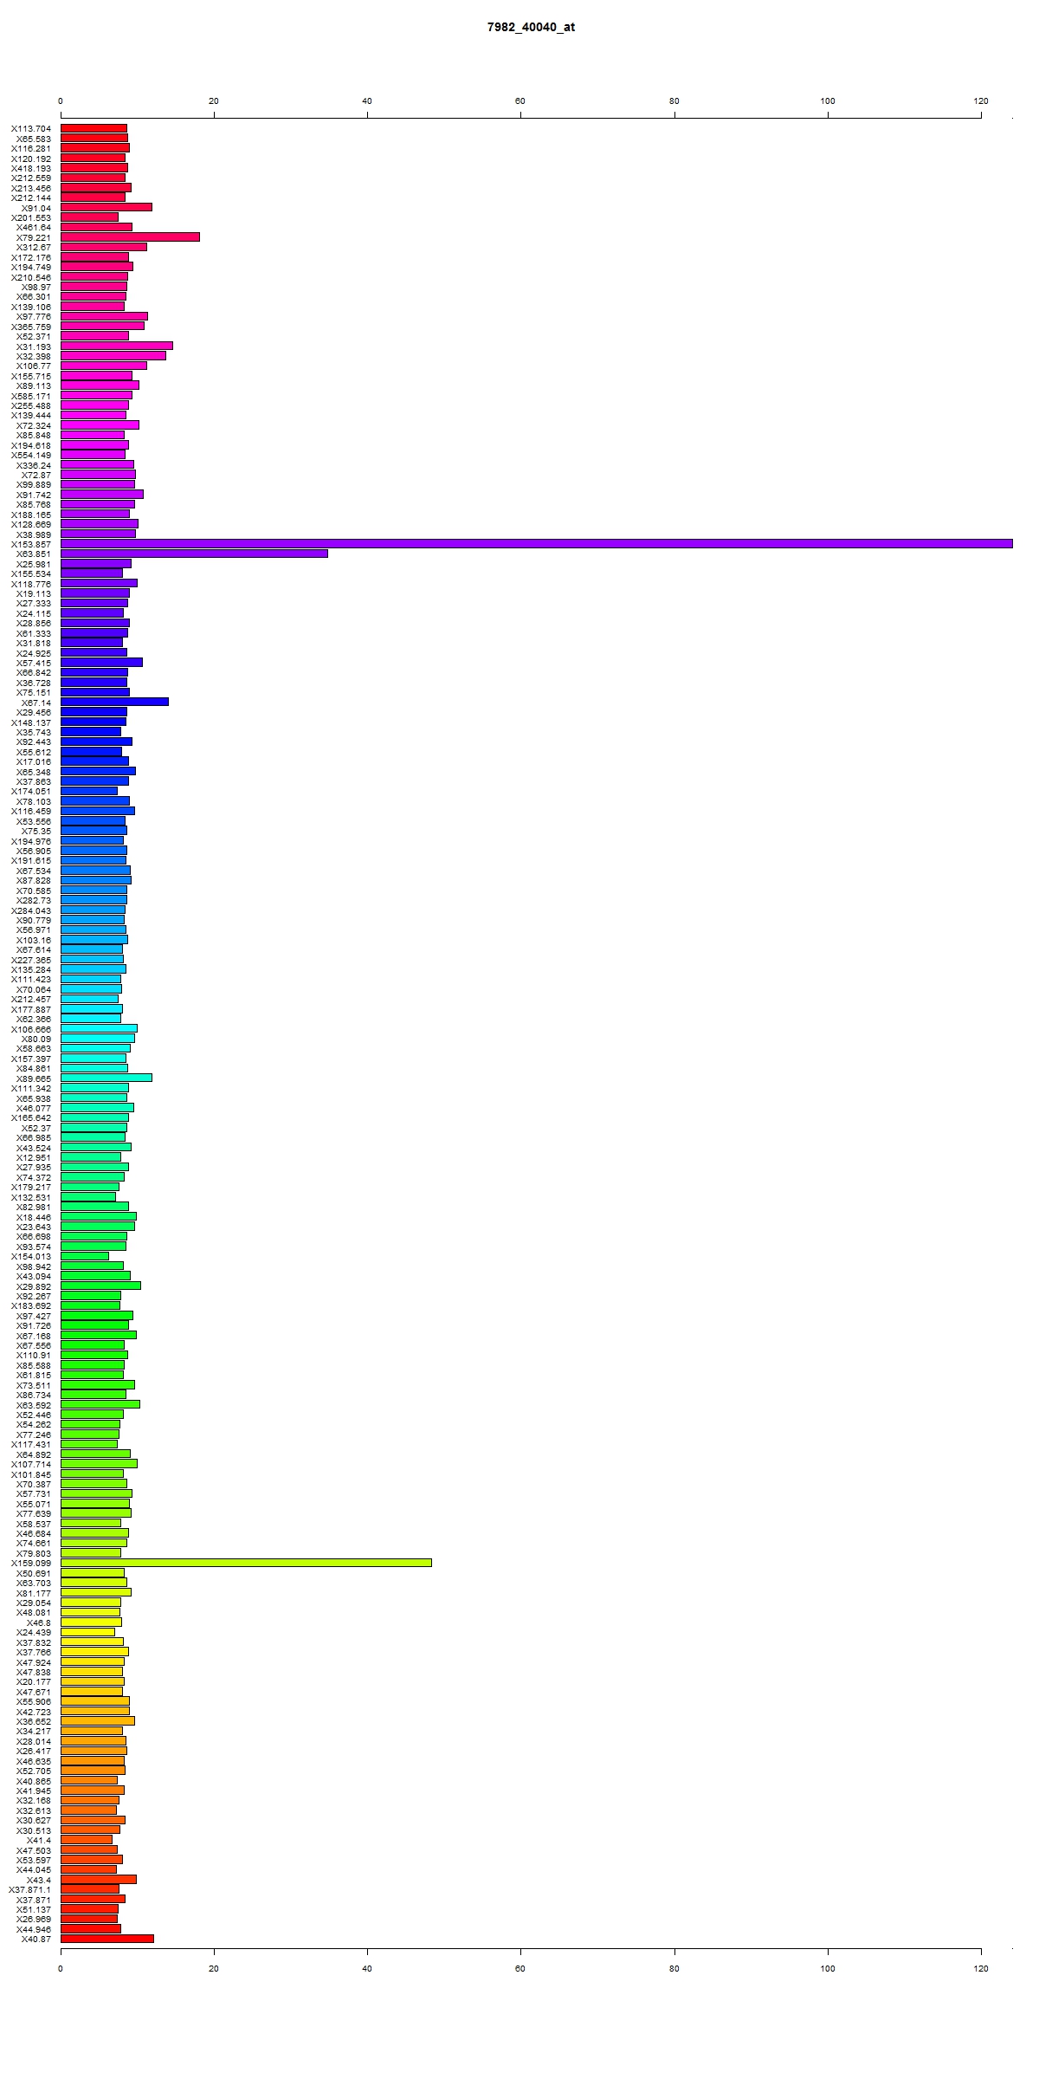Select the row label X284.043
Image resolution: width=1039 pixels, height=2079 pixels.
[31, 910]
